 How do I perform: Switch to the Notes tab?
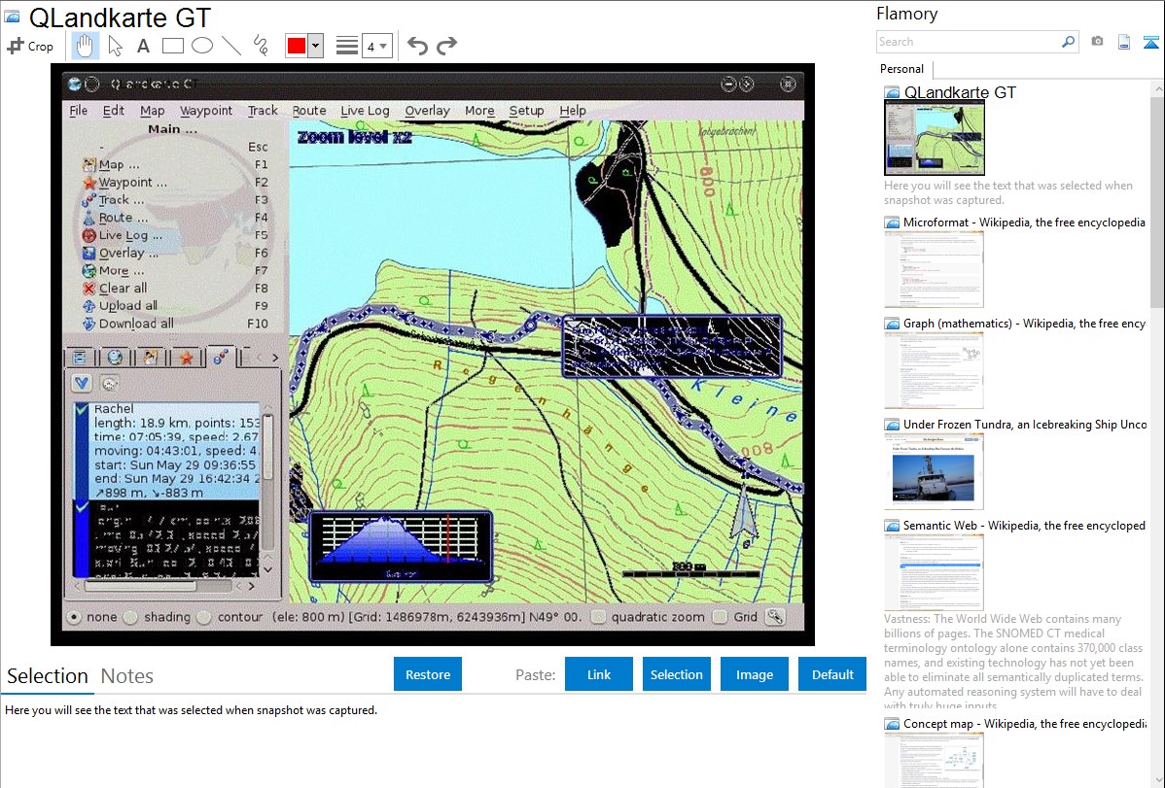coord(127,676)
